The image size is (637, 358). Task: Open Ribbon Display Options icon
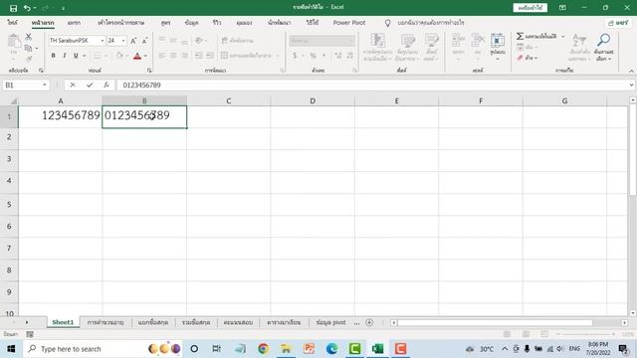[x=562, y=8]
